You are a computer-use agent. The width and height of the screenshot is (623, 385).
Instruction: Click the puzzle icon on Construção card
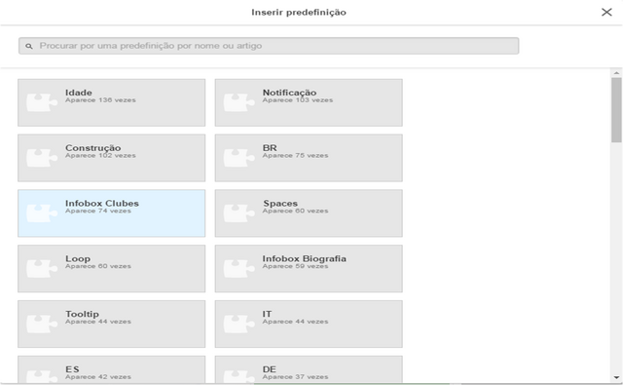tap(42, 158)
